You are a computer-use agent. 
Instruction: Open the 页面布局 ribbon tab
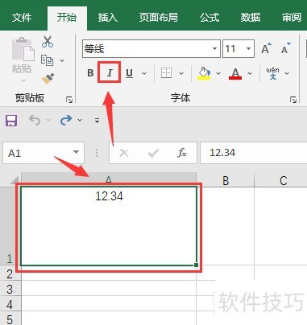pos(159,18)
